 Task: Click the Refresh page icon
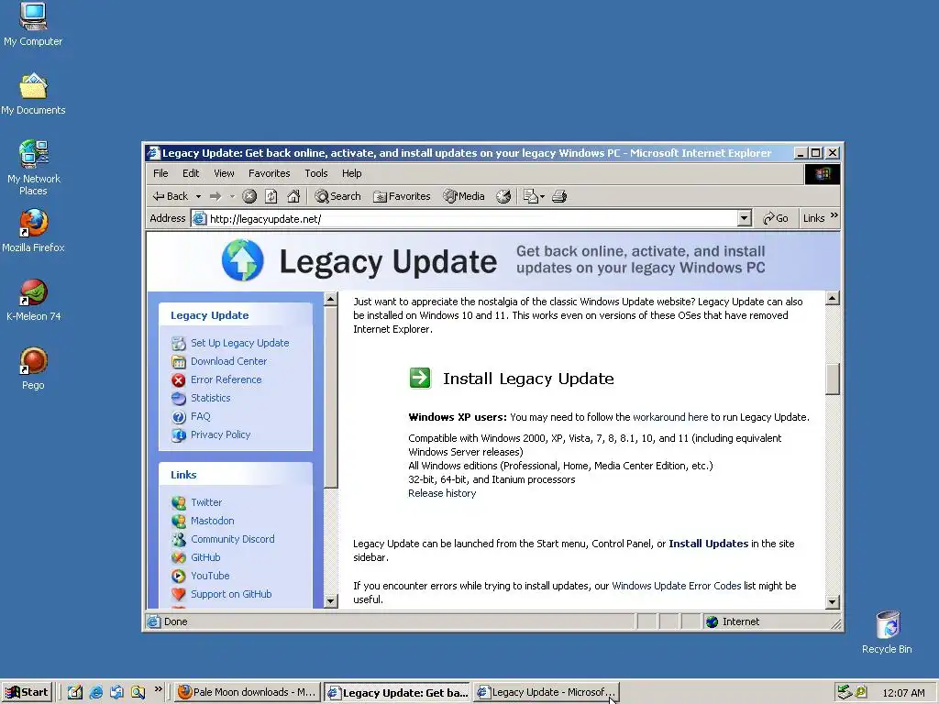coord(271,196)
